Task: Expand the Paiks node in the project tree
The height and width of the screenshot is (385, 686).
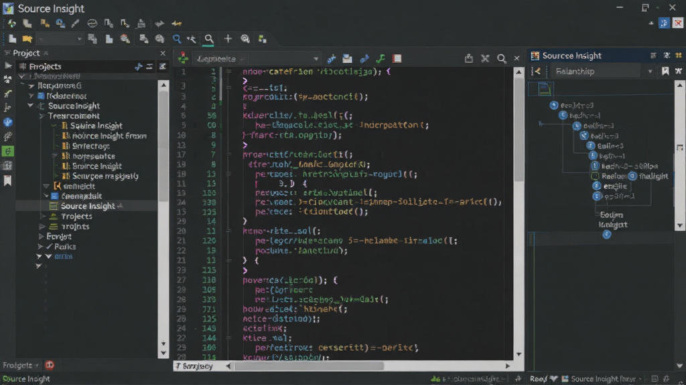Action: 40,247
